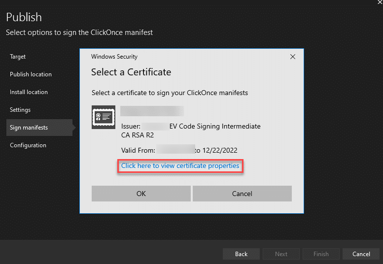This screenshot has width=383, height=264.
Task: Confirm certificate with OK button
Action: pos(141,194)
